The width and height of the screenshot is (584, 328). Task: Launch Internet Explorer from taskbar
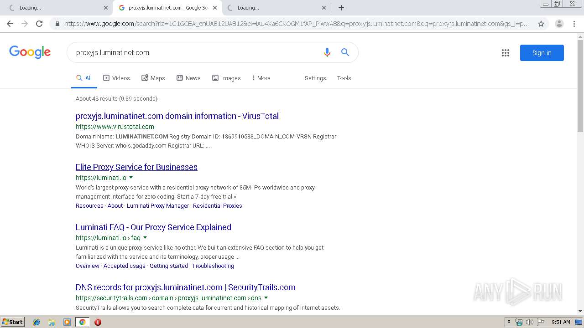36,322
